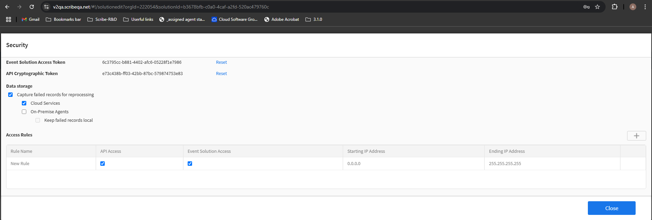This screenshot has width=652, height=220.
Task: Toggle Event Solution Access for New Rule
Action: point(190,163)
